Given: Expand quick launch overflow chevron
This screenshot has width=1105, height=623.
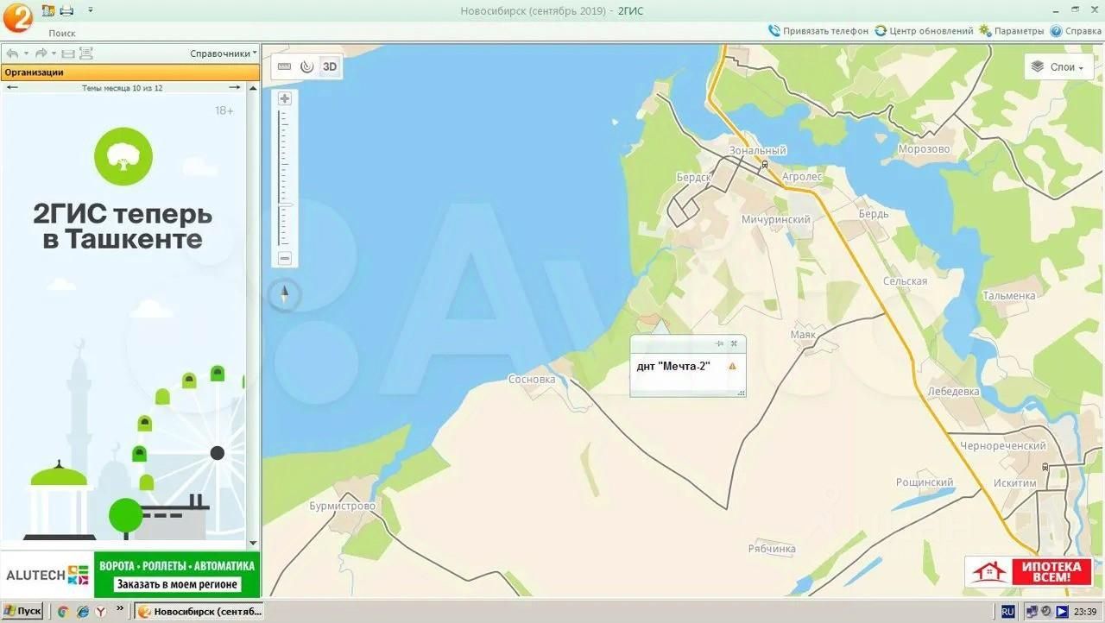Looking at the screenshot, I should point(118,608).
